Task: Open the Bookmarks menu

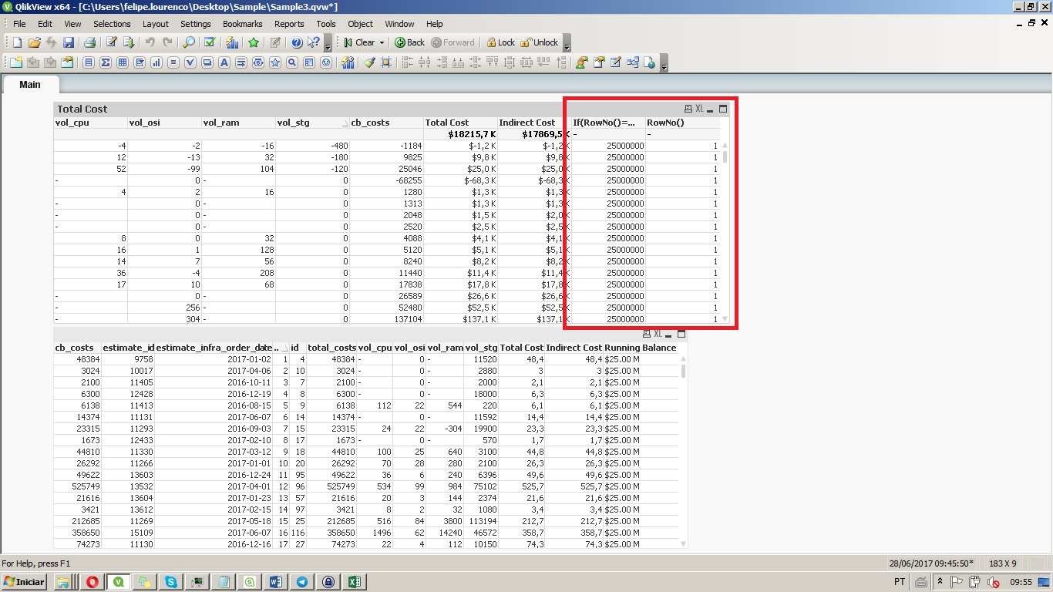Action: [x=243, y=24]
